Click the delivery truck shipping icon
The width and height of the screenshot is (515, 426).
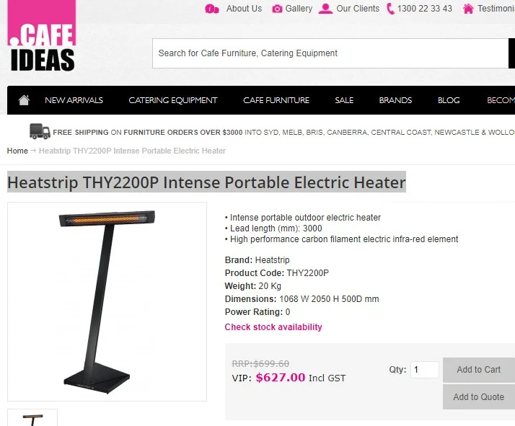click(40, 131)
